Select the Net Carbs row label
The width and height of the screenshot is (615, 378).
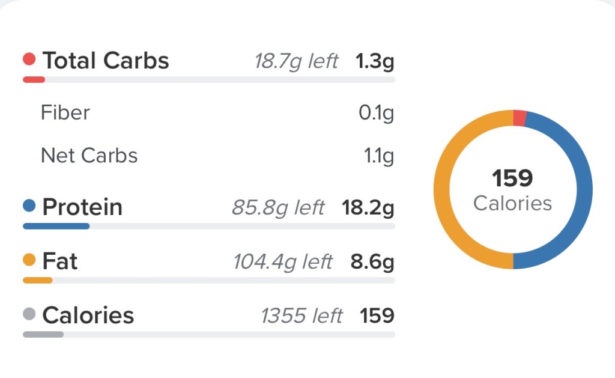coord(89,156)
